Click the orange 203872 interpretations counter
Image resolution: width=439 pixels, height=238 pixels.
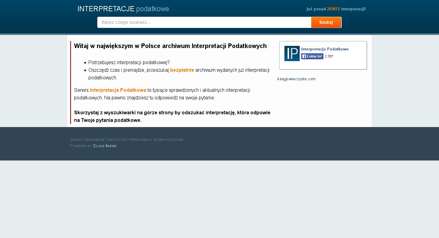(x=333, y=9)
